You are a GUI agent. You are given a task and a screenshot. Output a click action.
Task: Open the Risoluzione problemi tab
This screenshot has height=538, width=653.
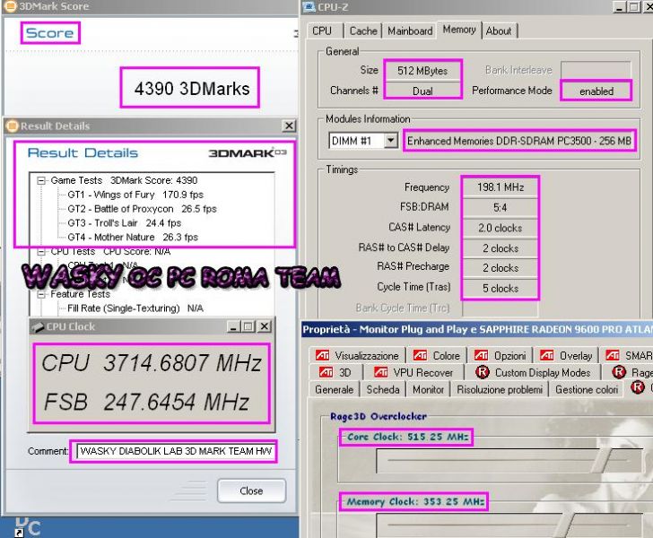[500, 390]
